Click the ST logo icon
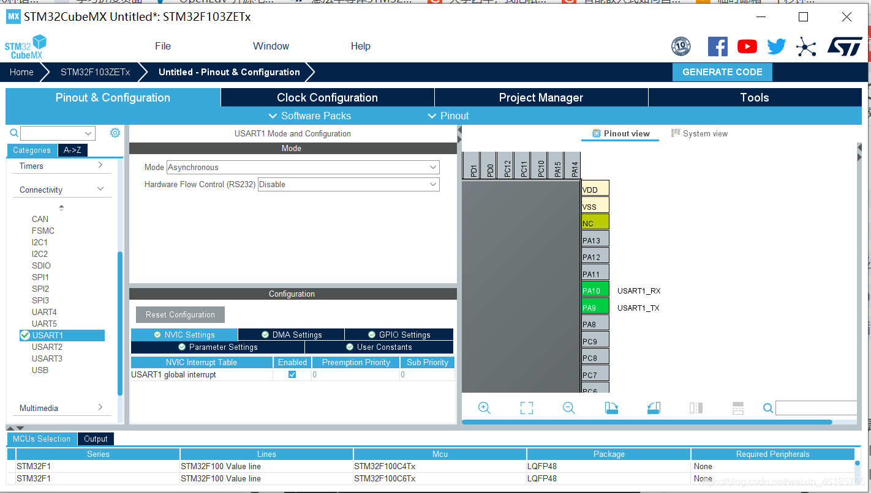 pyautogui.click(x=845, y=46)
